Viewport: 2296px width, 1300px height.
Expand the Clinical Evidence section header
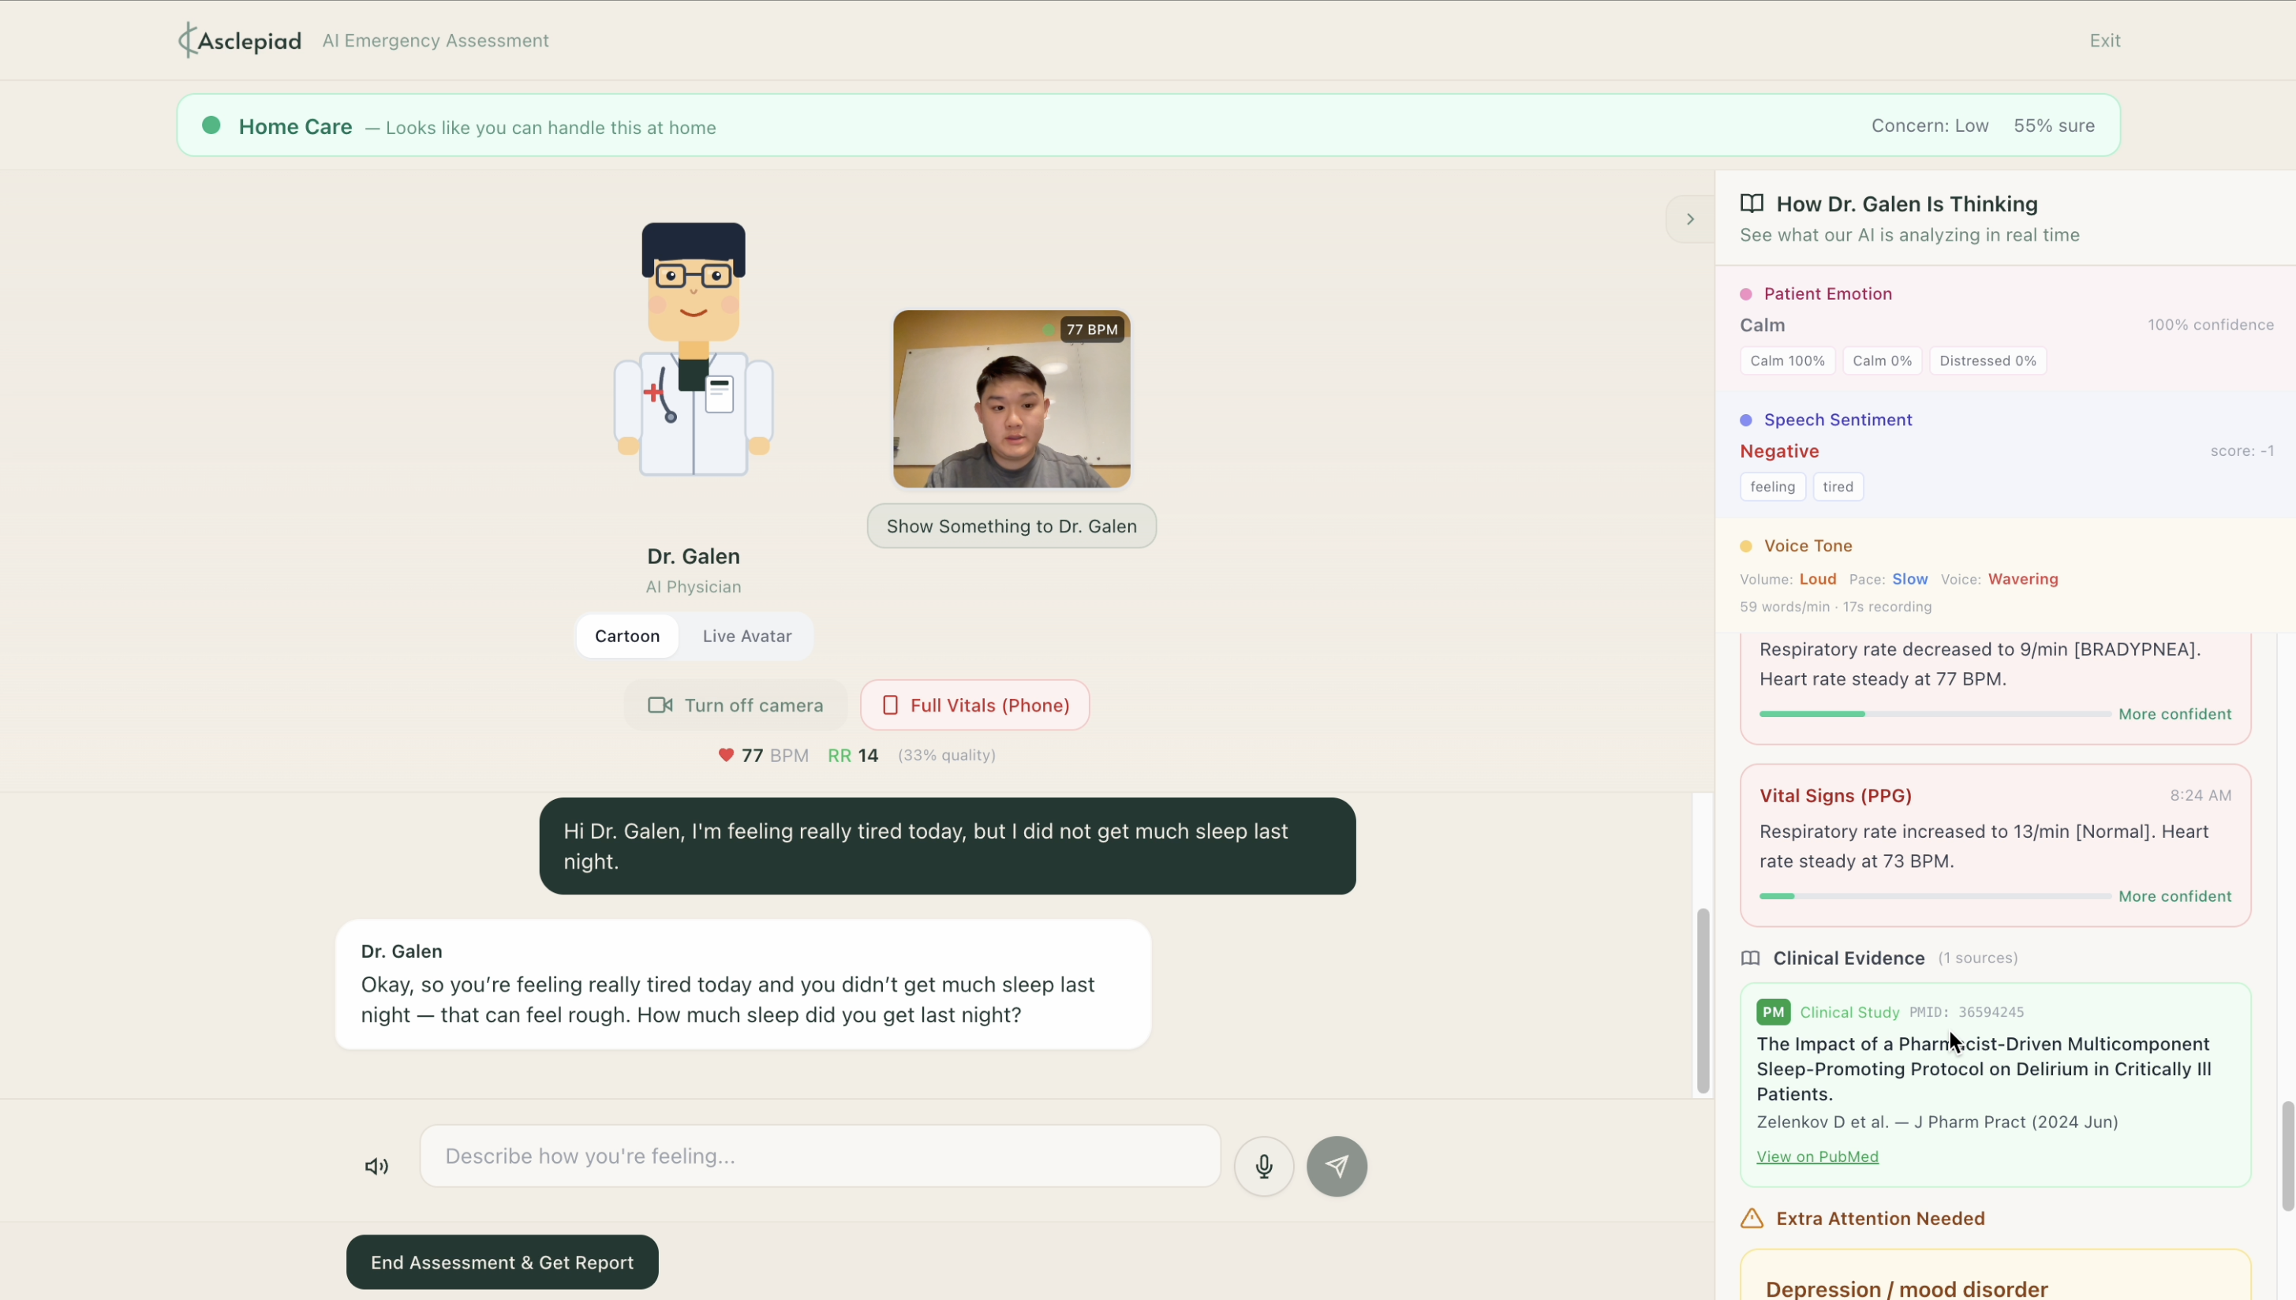(1848, 958)
